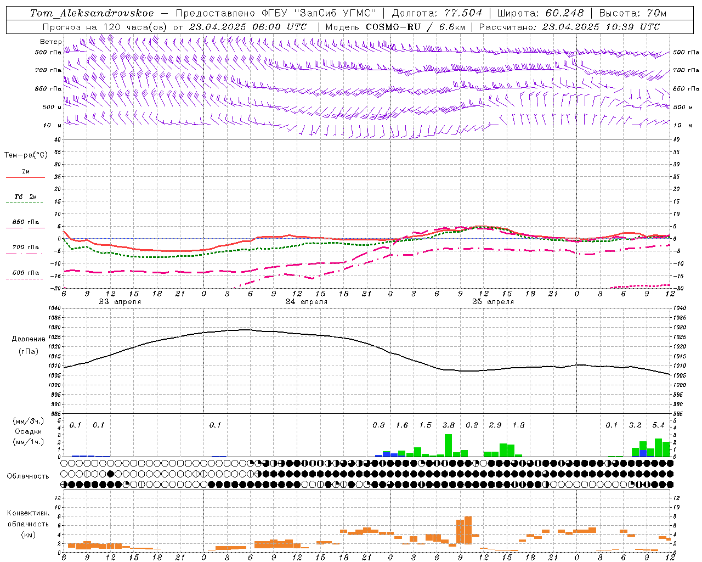Click the 'Тем-ра(°C)' temperature panel label
This screenshot has height=562, width=702.
(26, 155)
